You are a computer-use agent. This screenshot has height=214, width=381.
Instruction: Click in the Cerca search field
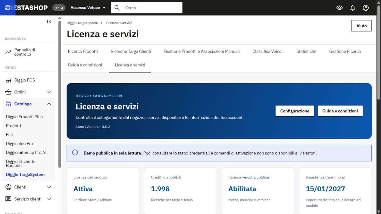pos(147,8)
